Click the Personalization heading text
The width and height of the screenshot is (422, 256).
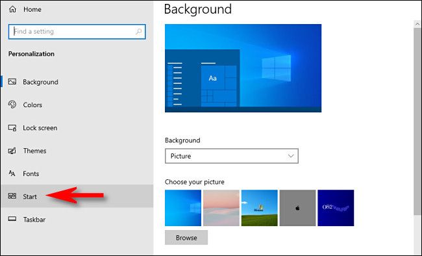coord(31,54)
